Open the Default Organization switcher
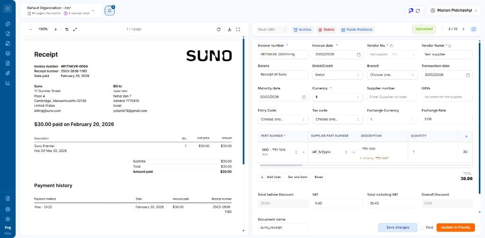Image resolution: width=485 pixels, height=238 pixels. click(x=61, y=10)
